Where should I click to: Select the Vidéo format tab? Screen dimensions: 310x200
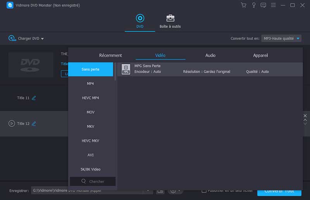(x=160, y=55)
